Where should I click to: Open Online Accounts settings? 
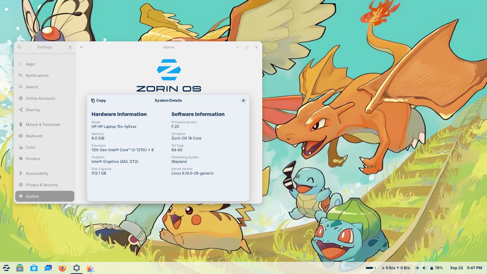point(40,98)
